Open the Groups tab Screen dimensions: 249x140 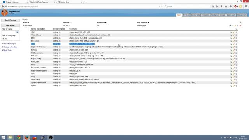(222, 15)
